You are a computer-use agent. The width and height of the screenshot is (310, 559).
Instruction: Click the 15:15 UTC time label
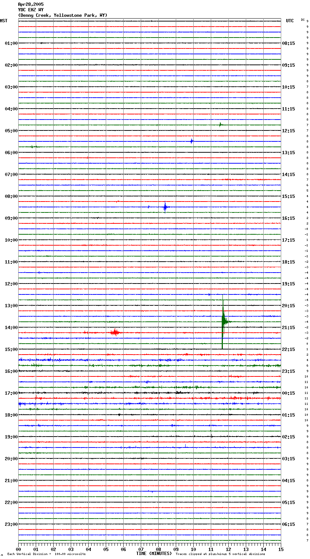click(288, 196)
